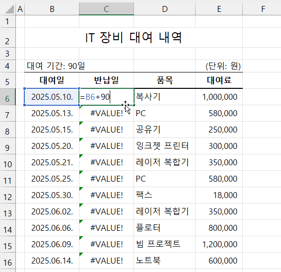Click the date cell 2025.05.30.
Screen dimensions: 281x272
pyautogui.click(x=52, y=195)
